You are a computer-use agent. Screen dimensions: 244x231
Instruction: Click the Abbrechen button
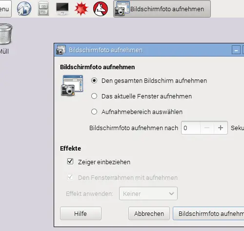(149, 213)
